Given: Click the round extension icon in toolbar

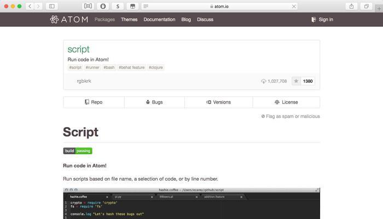Looking at the screenshot, I should tap(103, 7).
